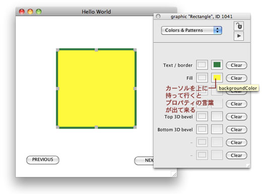268x194 pixels.
Task: Click the 'Fill' row label
Action: point(189,78)
